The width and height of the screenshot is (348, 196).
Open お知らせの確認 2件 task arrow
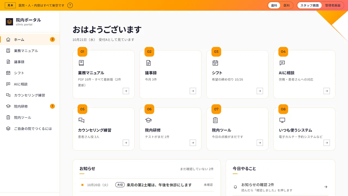[326, 187]
